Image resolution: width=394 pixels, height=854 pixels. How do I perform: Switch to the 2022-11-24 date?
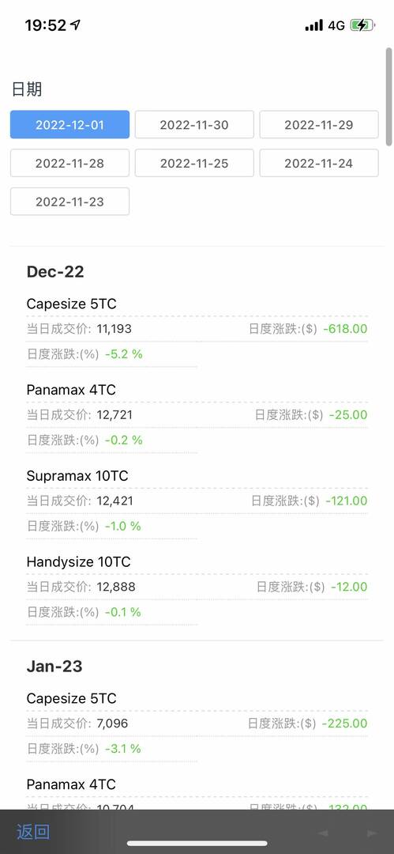coord(319,163)
